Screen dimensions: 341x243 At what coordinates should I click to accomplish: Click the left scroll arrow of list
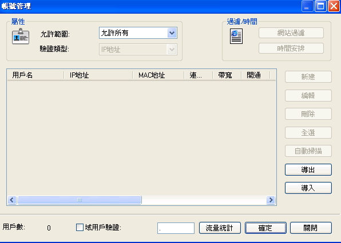click(x=12, y=200)
